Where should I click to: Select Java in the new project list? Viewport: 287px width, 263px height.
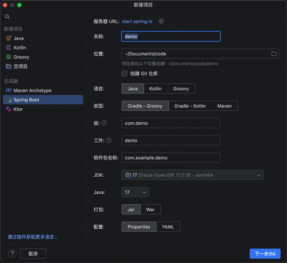coord(43,38)
